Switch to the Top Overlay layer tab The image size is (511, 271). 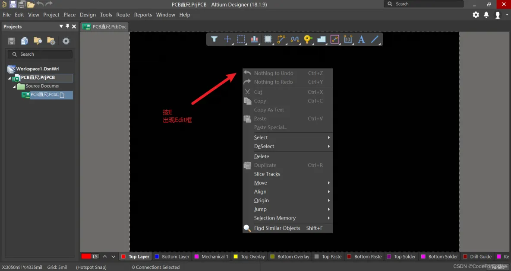point(249,257)
